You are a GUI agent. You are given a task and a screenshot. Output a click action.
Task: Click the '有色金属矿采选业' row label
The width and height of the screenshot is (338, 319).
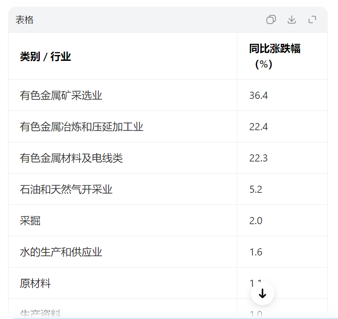61,95
